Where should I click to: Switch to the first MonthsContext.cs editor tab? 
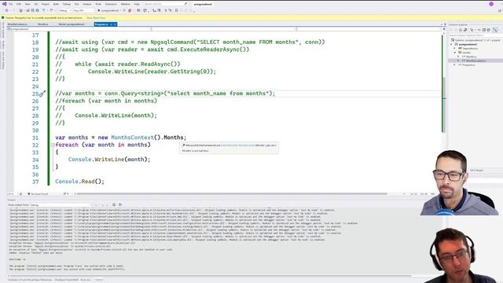tap(17, 24)
